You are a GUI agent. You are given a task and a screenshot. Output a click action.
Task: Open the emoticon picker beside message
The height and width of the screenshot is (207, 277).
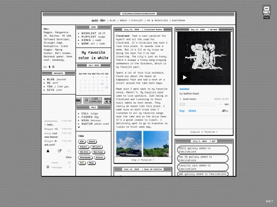click(x=48, y=167)
